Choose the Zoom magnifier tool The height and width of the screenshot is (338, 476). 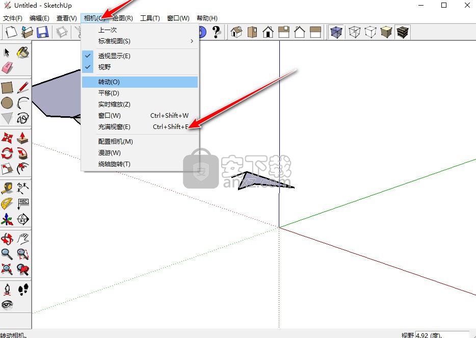pyautogui.click(x=7, y=254)
